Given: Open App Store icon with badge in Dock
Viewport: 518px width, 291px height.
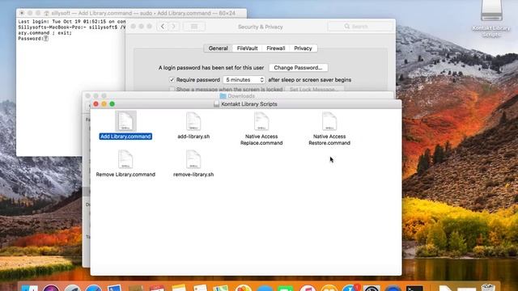Looking at the screenshot, I should pyautogui.click(x=350, y=288).
